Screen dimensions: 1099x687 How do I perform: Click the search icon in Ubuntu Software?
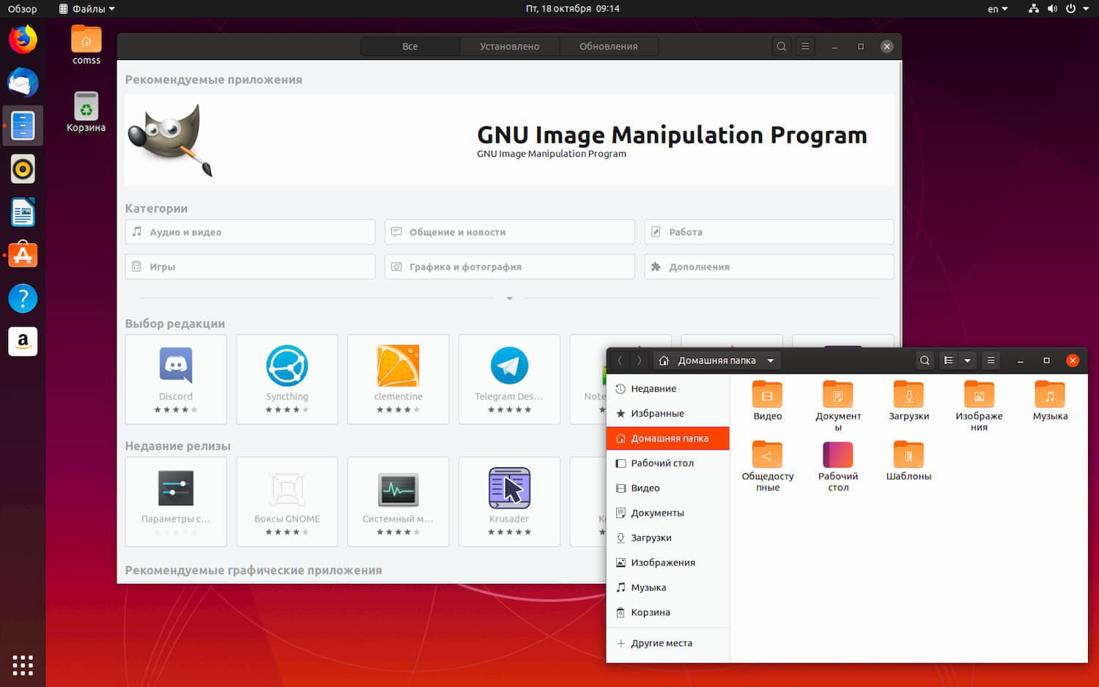pos(782,46)
